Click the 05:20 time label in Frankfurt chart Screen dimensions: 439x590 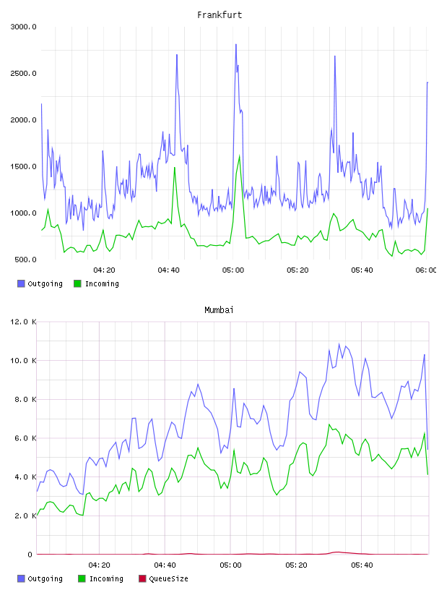click(x=297, y=270)
